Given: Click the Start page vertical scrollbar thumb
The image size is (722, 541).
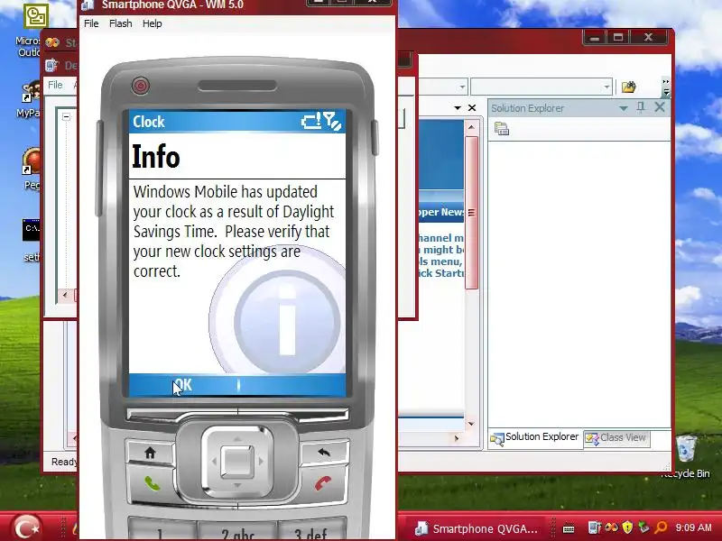Looking at the screenshot, I should pos(471,213).
